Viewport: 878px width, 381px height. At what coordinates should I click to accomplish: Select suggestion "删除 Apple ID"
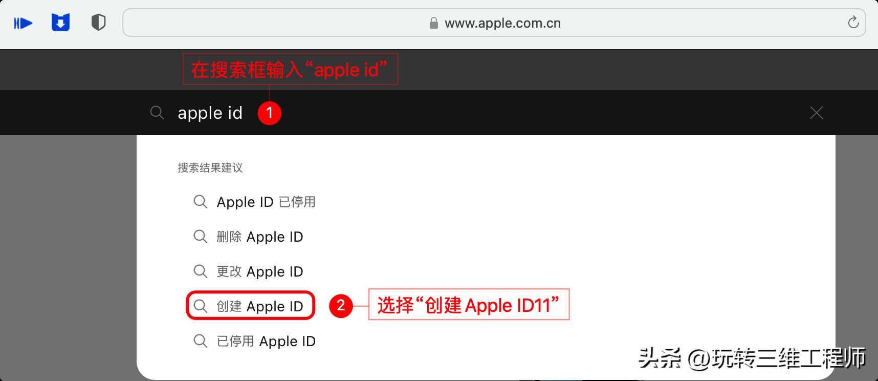[x=260, y=237]
